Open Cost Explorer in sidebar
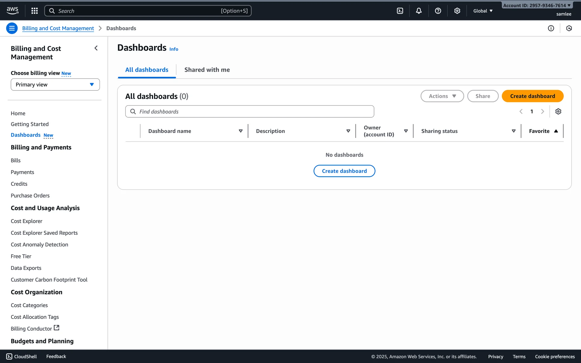 coord(27,221)
